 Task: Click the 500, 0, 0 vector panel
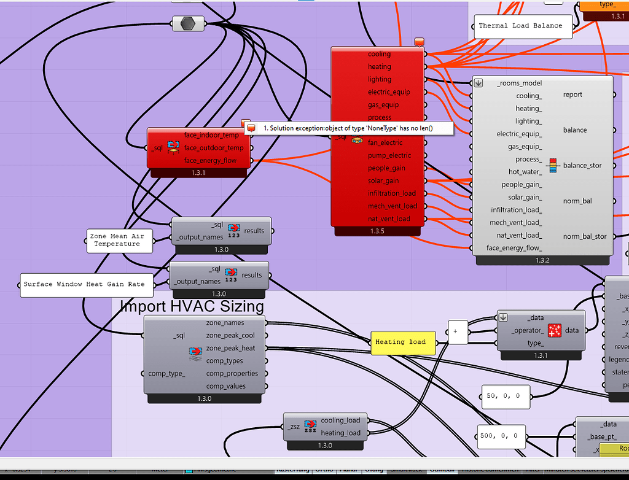[501, 436]
